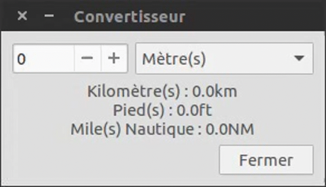Click the 0.0NM converted value
This screenshot has width=326, height=187.
click(x=230, y=129)
